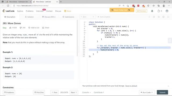Open Explore in the navigation bar
This screenshot has width=172, height=96.
pos(20,11)
